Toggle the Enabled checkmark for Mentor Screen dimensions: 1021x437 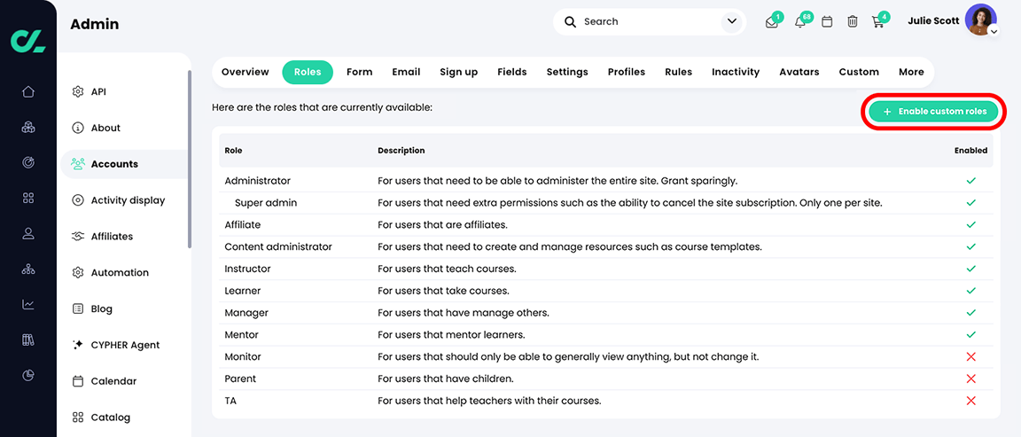[x=970, y=335]
